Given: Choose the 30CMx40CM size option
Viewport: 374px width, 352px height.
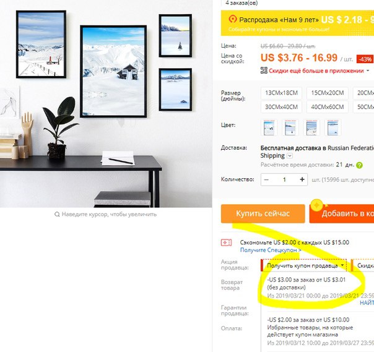Looking at the screenshot, I should click(282, 107).
